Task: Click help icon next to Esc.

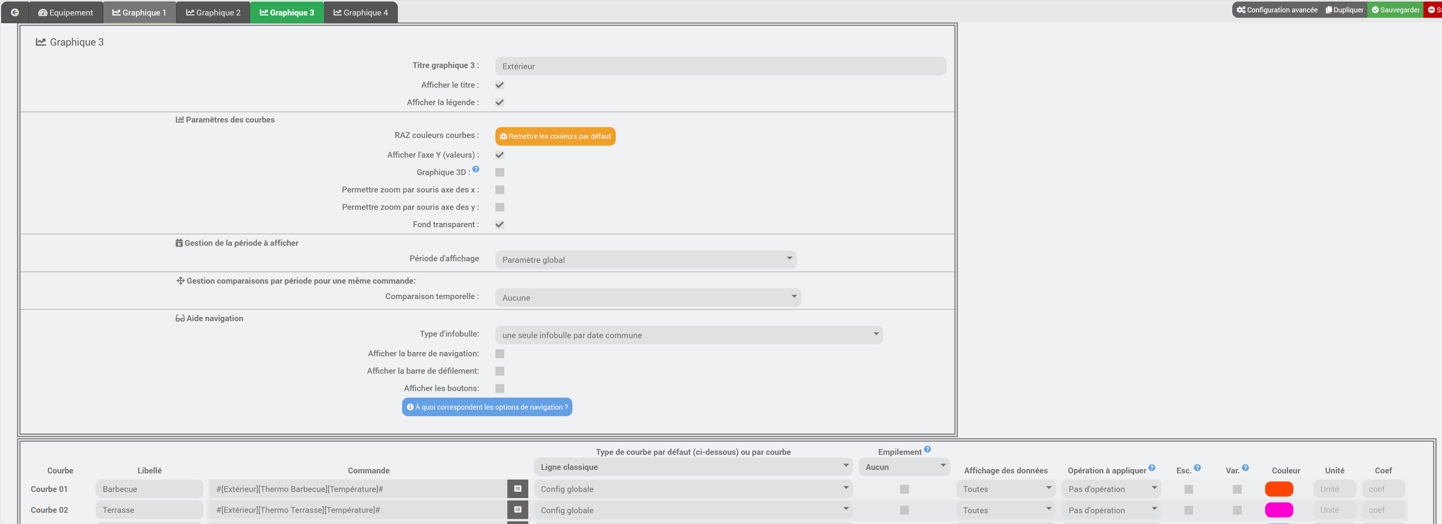Action: pos(1197,468)
